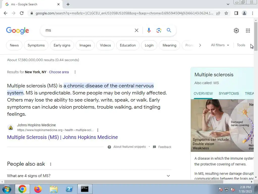The image size is (258, 194).
Task: Open PowerShell from the taskbar
Action: click(69, 189)
